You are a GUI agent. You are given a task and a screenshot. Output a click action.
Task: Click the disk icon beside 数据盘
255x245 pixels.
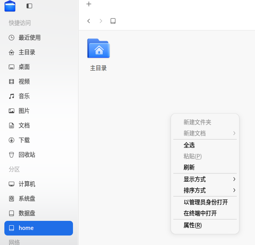(x=12, y=213)
